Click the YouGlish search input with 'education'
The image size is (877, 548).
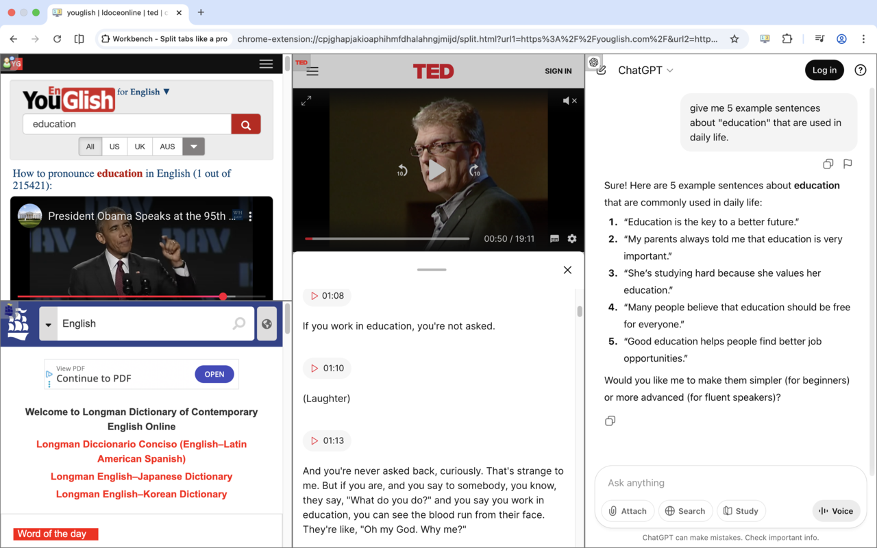click(x=127, y=124)
